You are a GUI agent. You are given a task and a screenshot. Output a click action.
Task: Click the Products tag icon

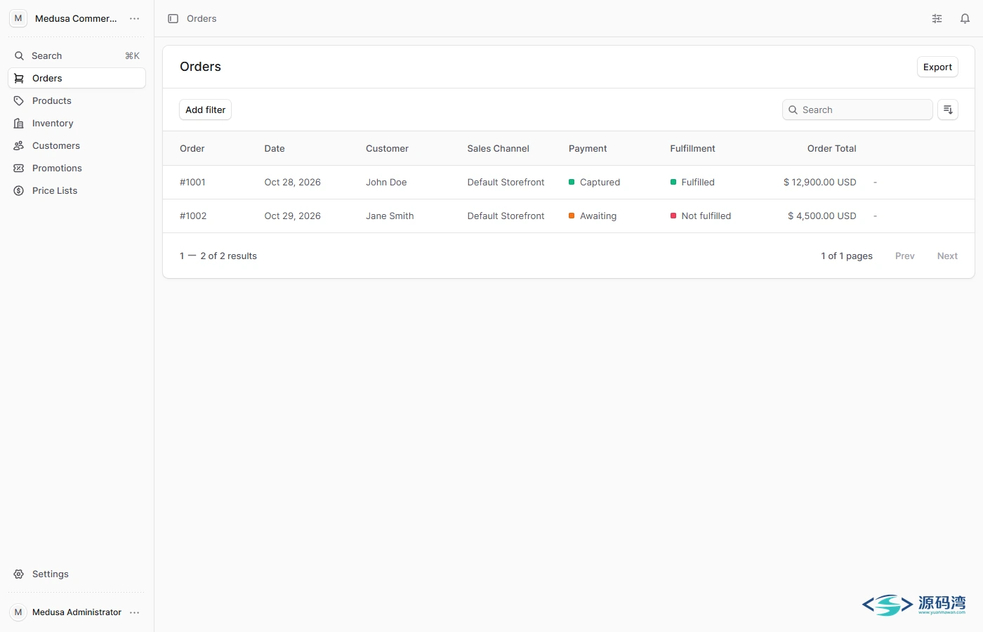(19, 101)
